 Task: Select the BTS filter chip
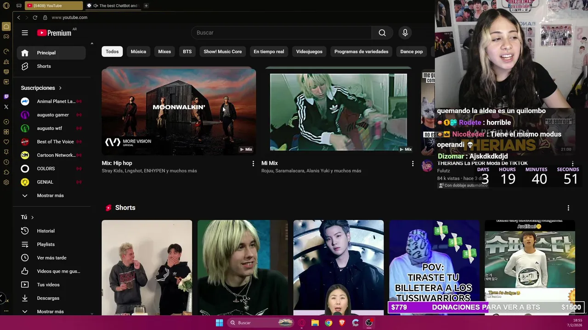tap(187, 51)
